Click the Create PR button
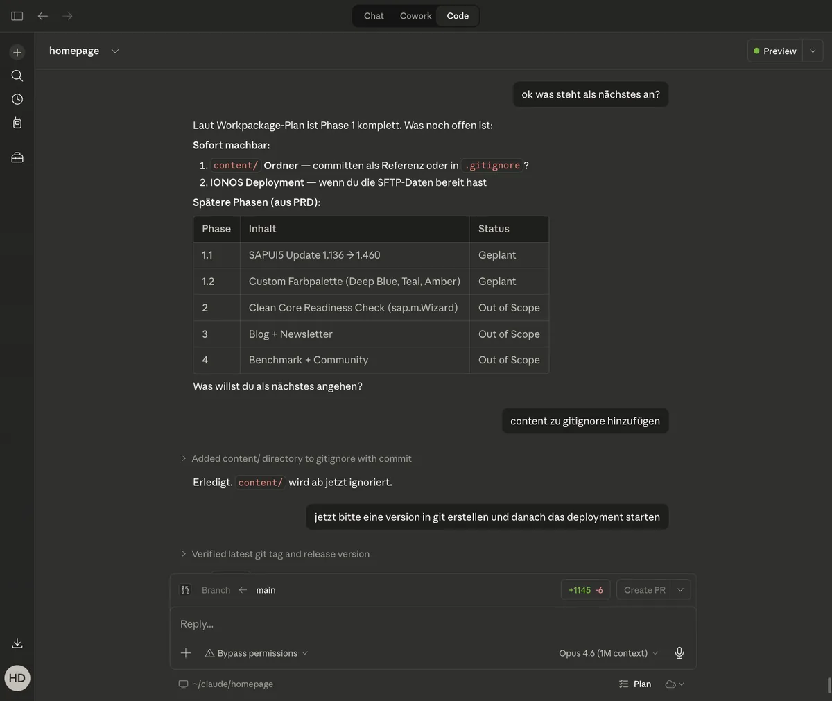Screen dimensions: 832x701 [644, 589]
